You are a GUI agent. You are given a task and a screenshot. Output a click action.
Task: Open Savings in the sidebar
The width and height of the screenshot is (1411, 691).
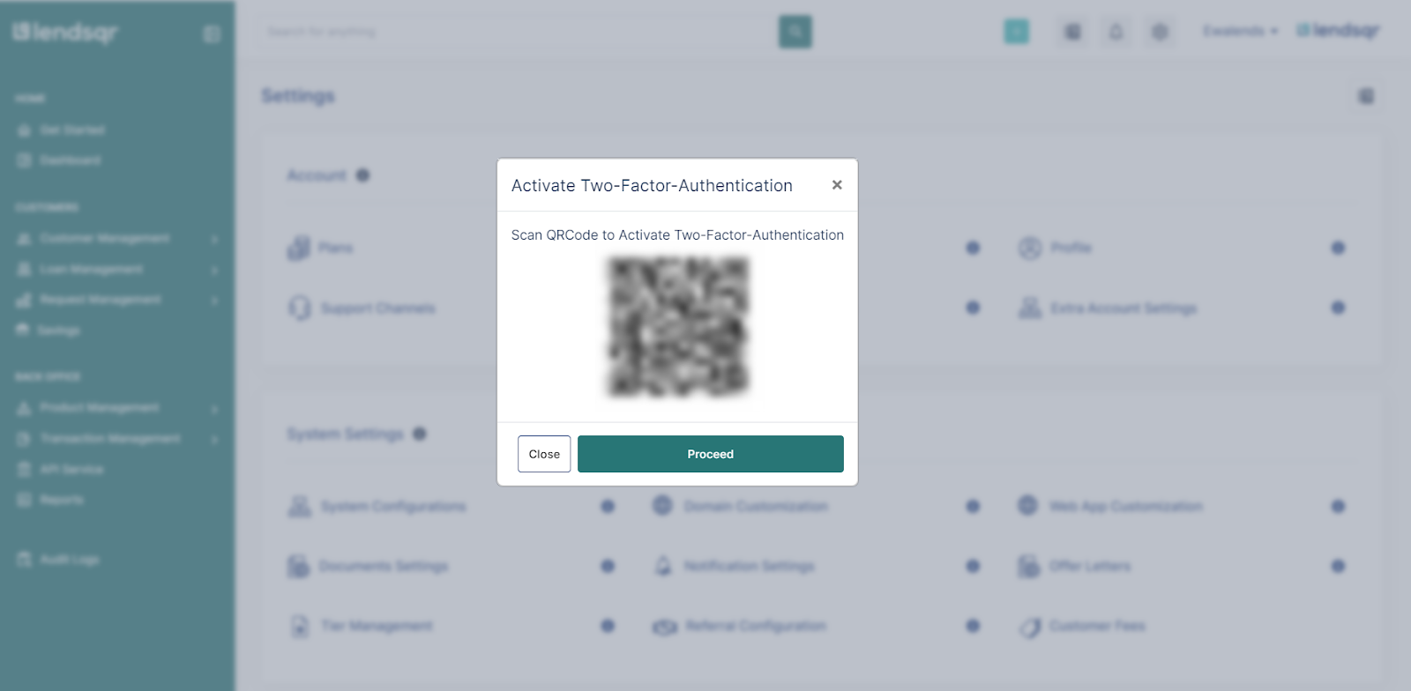49,331
